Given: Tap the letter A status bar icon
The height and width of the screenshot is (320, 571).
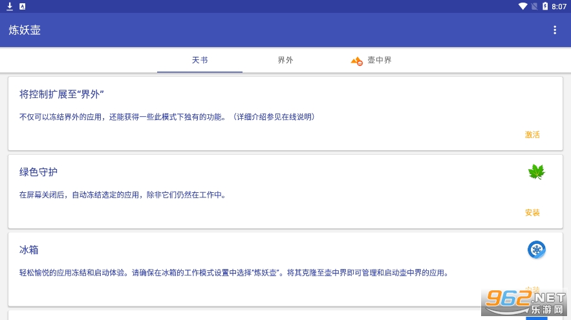Looking at the screenshot, I should tap(23, 6).
